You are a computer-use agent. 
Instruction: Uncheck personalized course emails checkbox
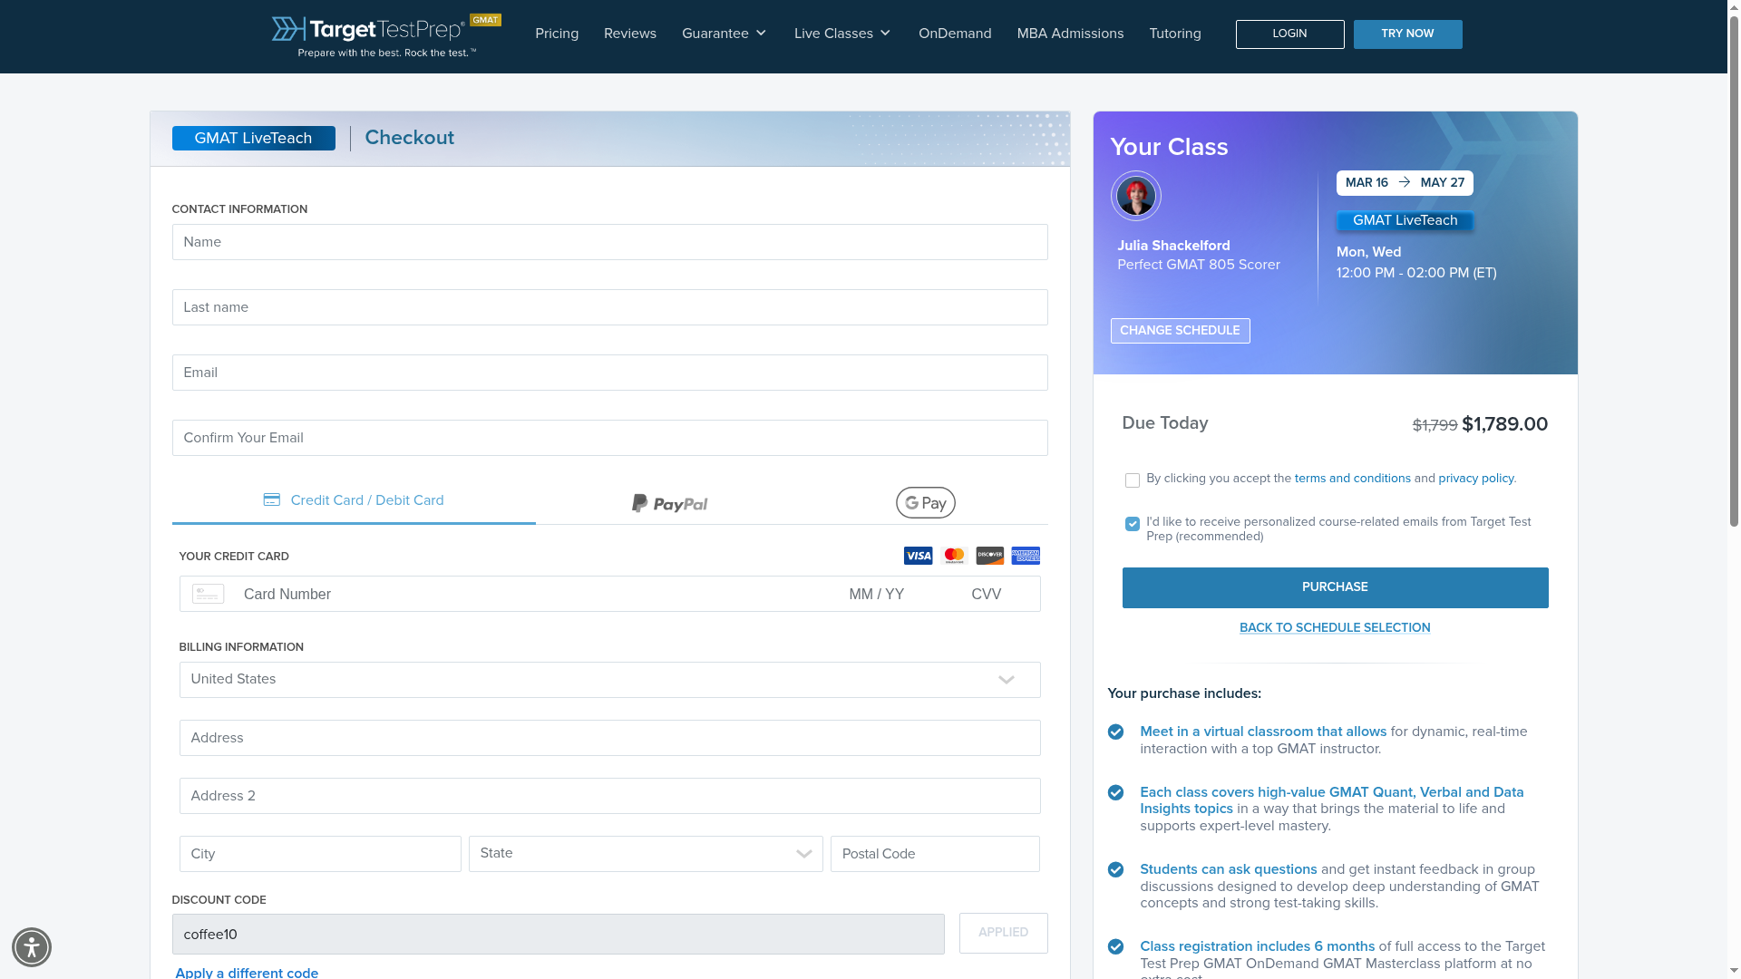coord(1132,524)
